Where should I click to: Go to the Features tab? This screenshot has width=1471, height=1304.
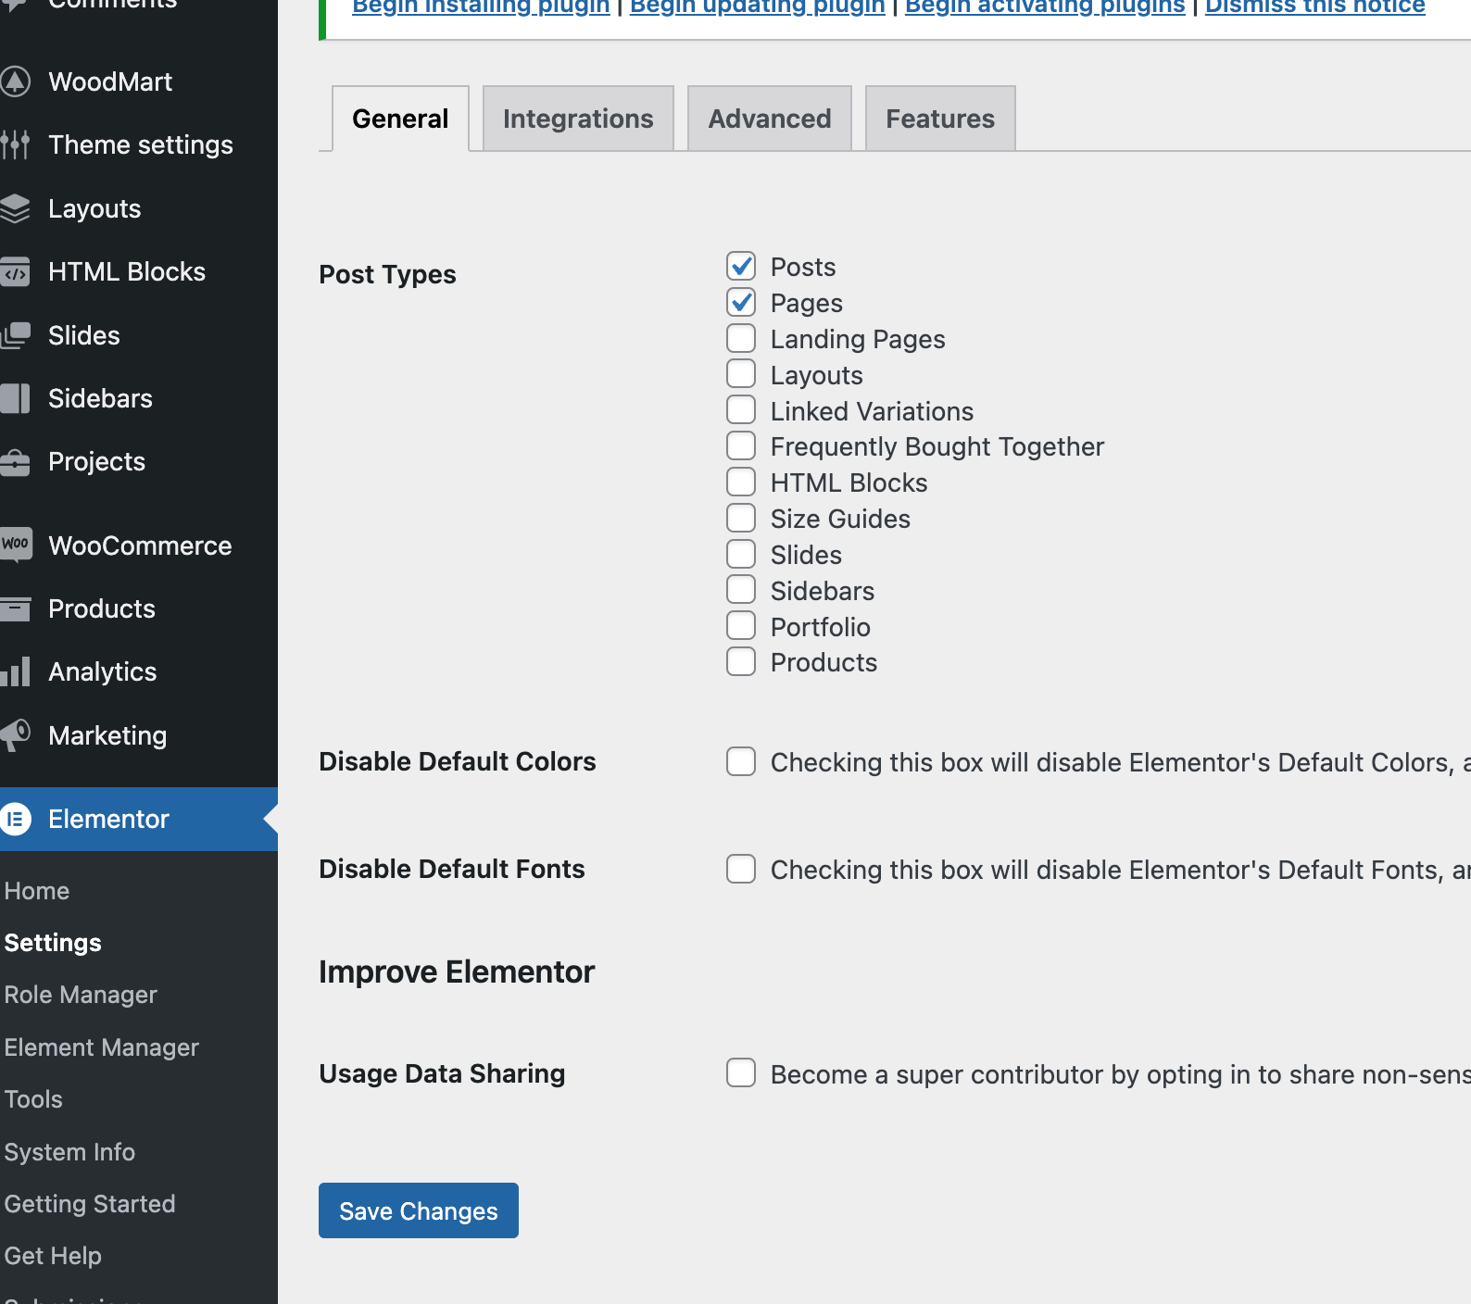coord(940,119)
